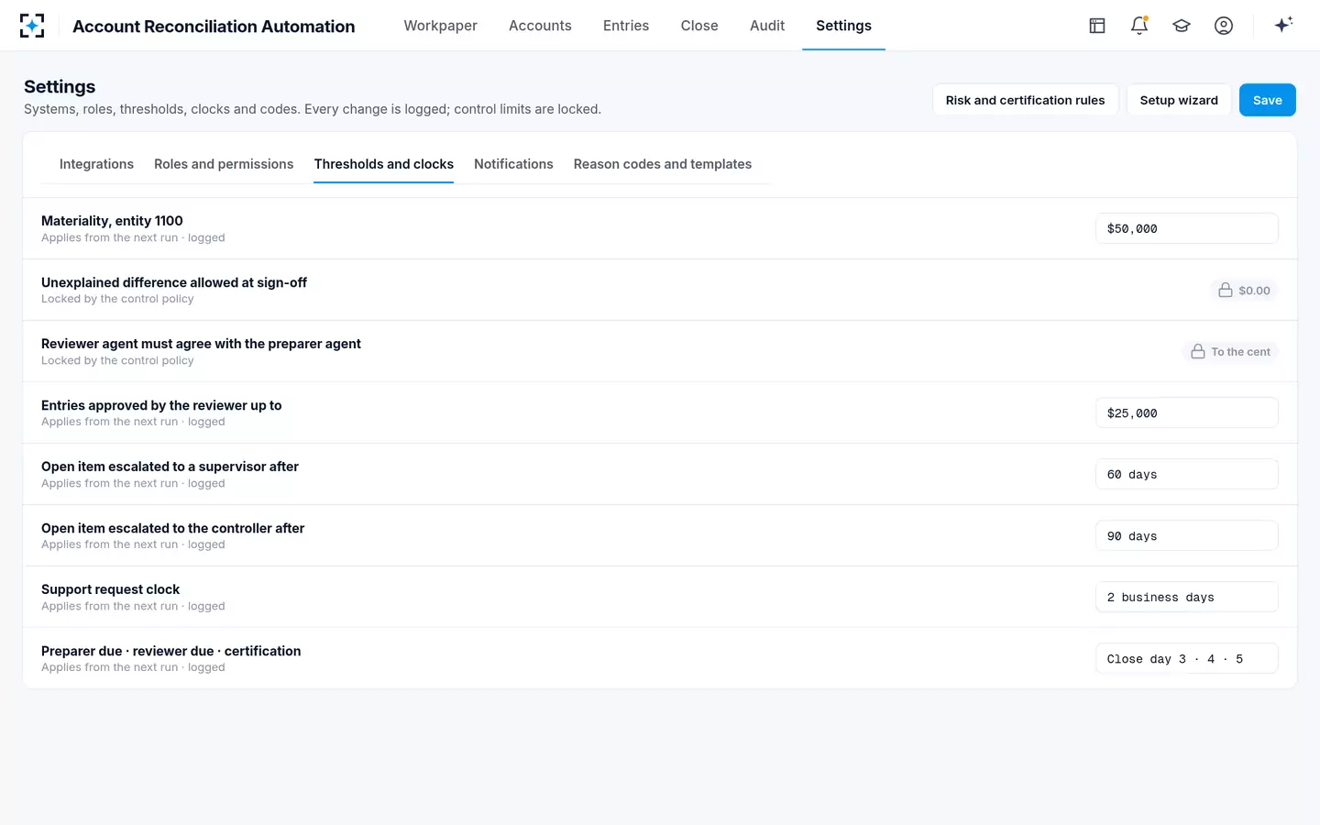
Task: Open the notifications bell
Action: [1139, 26]
